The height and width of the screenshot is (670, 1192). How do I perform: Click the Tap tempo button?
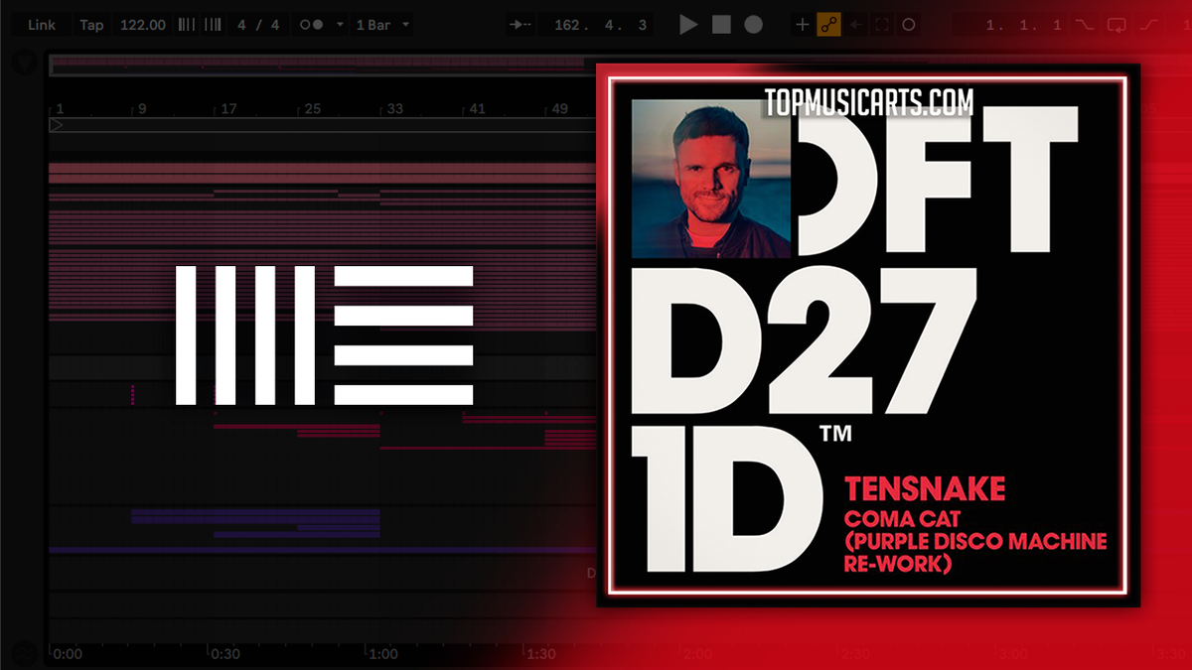[x=91, y=25]
